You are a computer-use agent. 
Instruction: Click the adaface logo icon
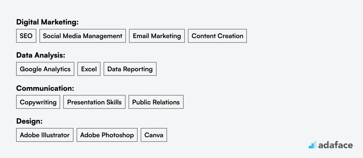312,145
